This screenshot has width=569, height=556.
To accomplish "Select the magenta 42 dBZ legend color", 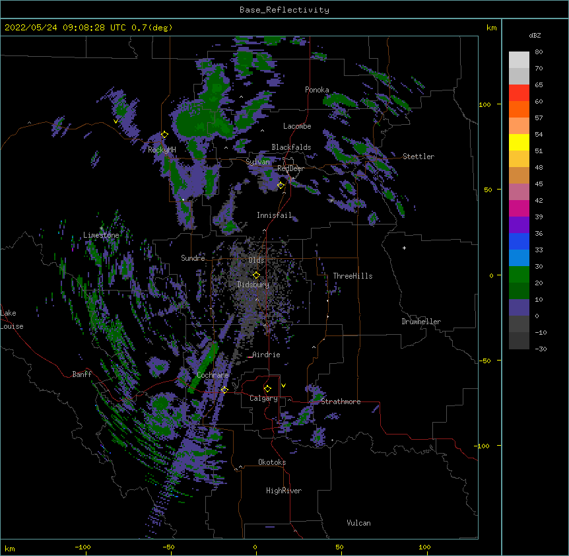I will 519,208.
